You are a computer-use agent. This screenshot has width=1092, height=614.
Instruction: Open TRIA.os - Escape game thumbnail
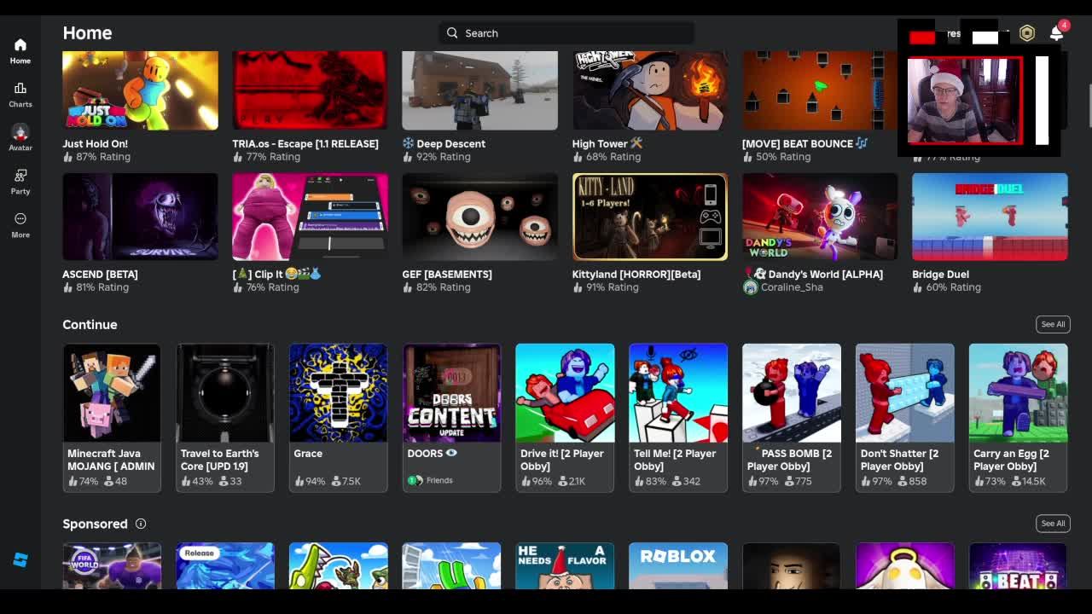pyautogui.click(x=310, y=90)
